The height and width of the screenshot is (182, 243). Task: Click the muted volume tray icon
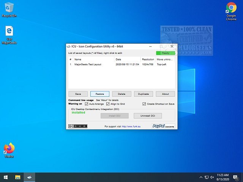point(212,177)
